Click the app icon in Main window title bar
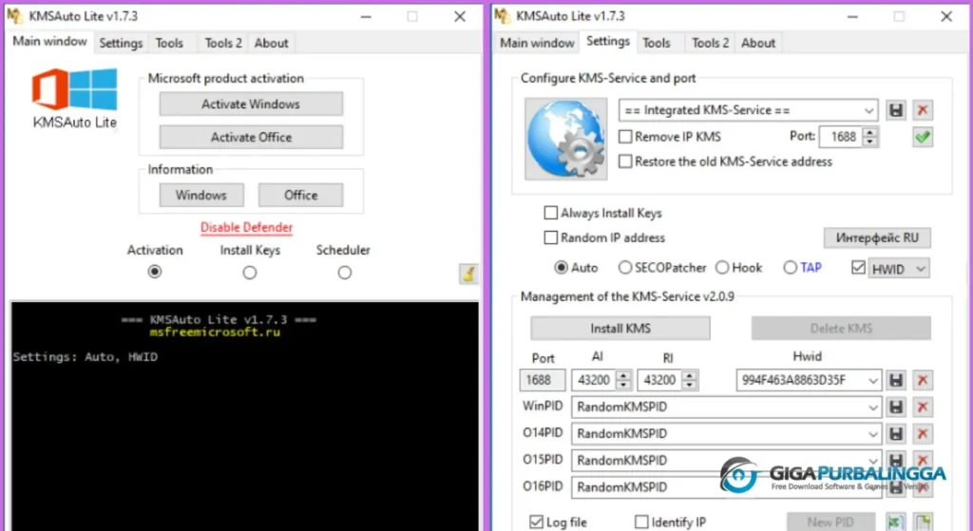 14,15
